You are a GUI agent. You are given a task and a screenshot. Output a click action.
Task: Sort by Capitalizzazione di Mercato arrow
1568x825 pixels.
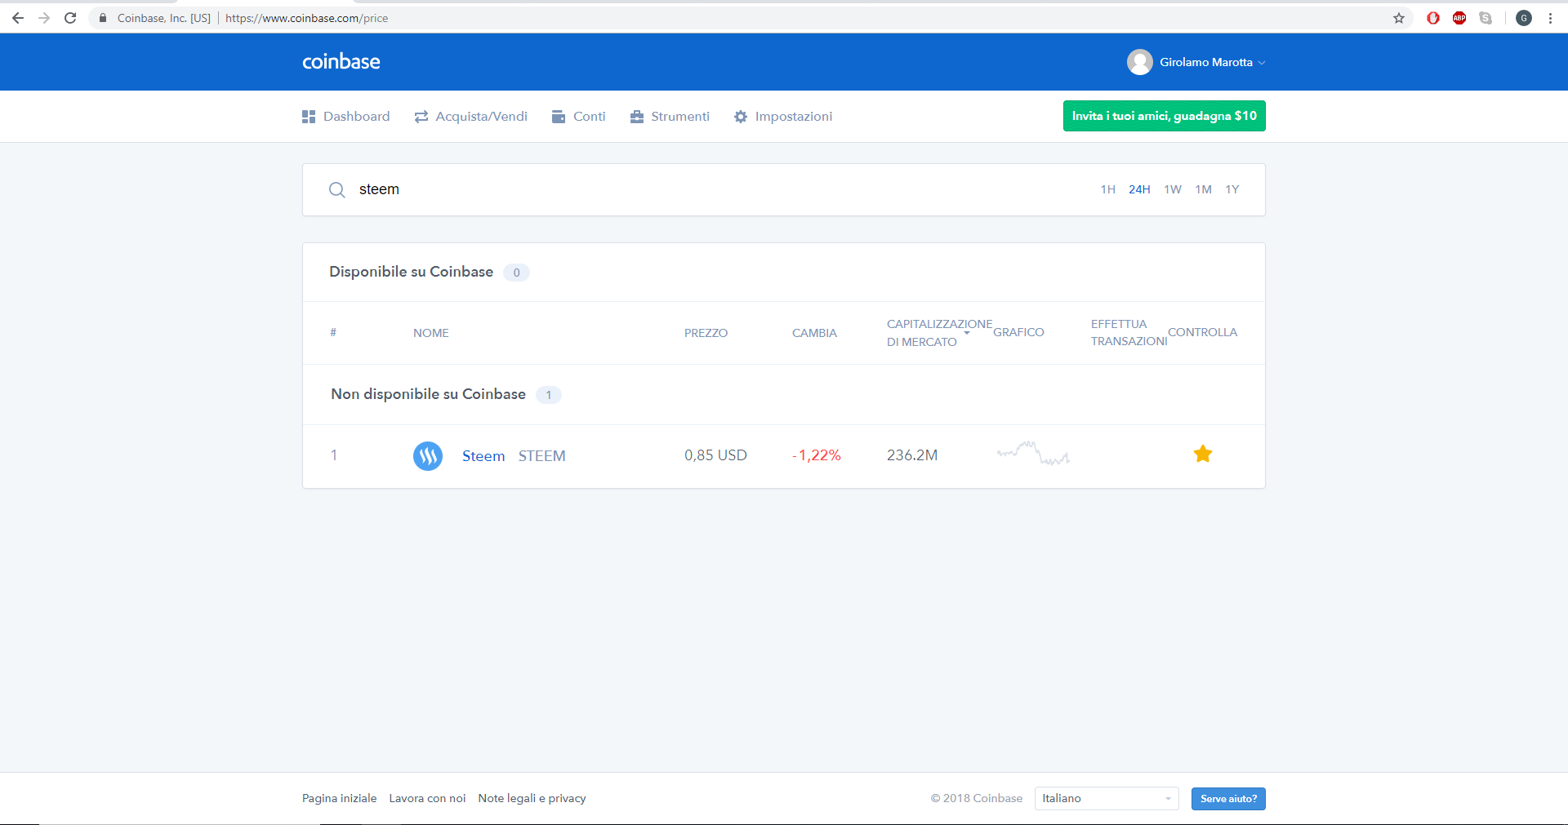(x=967, y=333)
